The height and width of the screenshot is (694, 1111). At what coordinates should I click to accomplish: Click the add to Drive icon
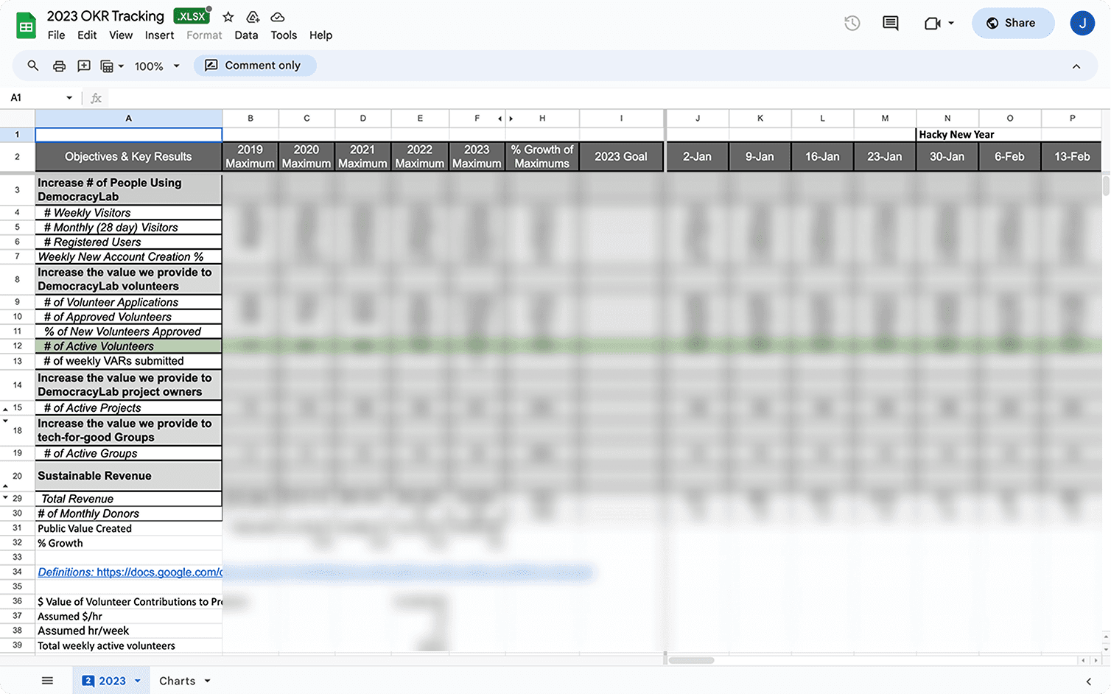tap(253, 16)
